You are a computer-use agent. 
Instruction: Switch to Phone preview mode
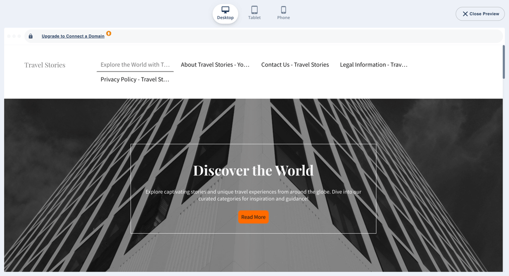[x=283, y=13]
